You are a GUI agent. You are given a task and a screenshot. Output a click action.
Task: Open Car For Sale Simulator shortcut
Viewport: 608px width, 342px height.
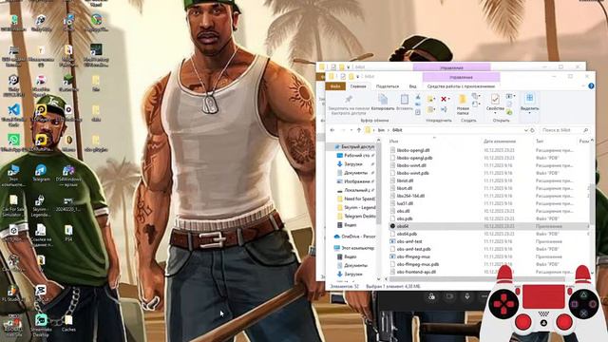pos(13,205)
